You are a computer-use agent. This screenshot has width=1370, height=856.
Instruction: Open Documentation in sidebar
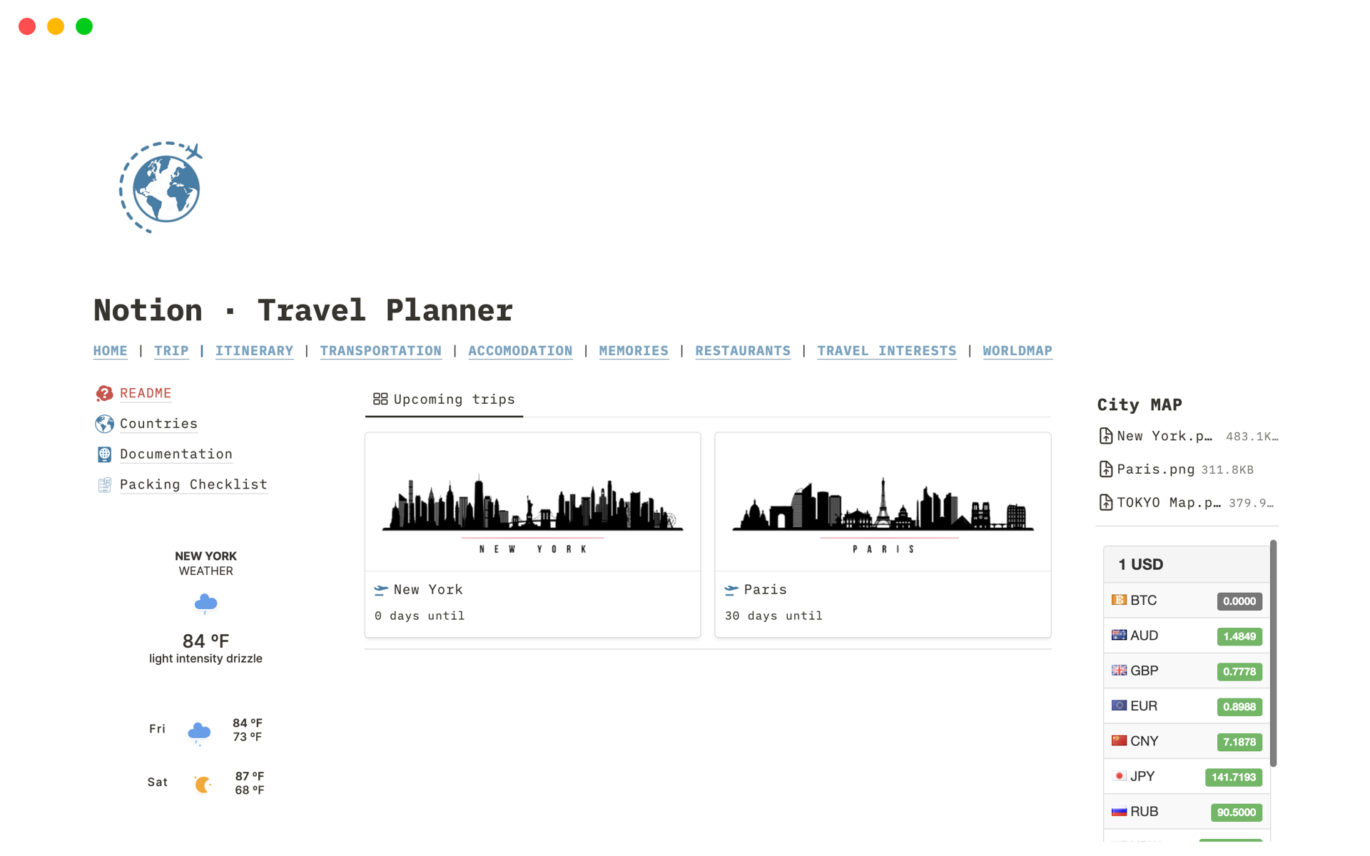click(176, 453)
